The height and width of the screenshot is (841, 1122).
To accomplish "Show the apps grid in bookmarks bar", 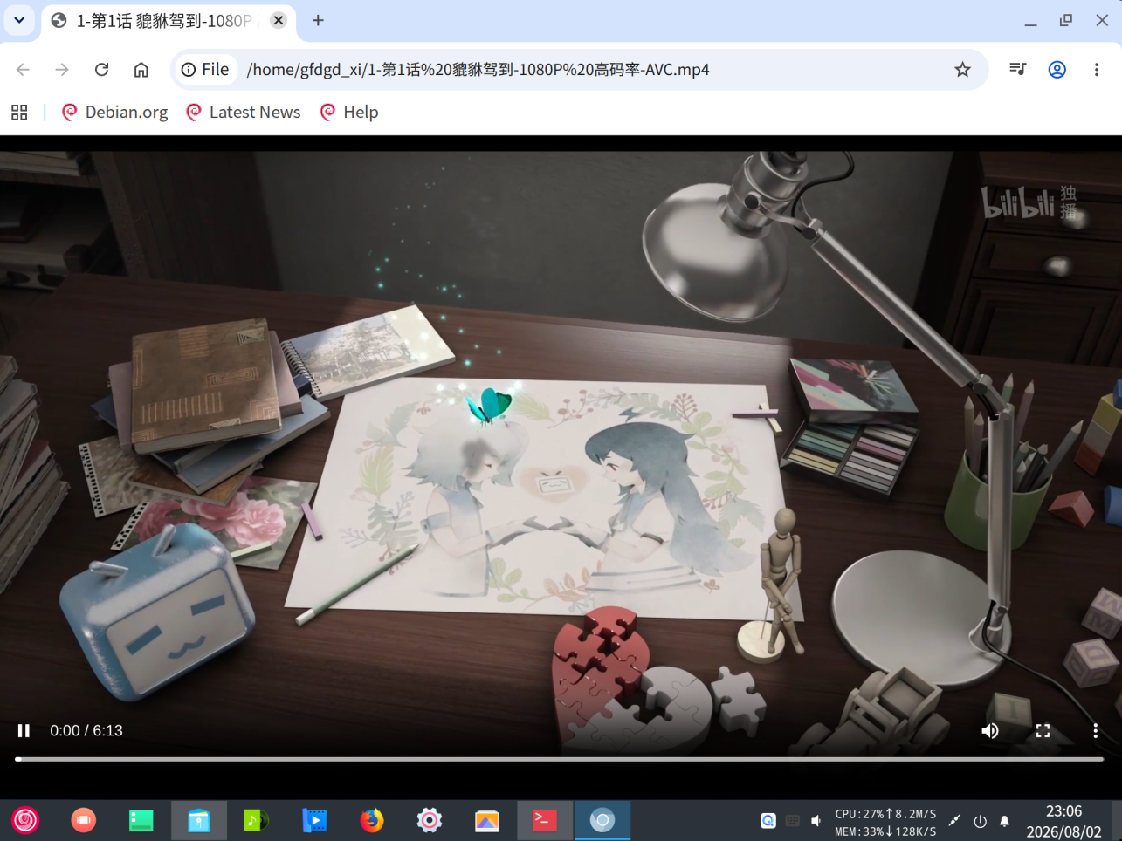I will [19, 113].
